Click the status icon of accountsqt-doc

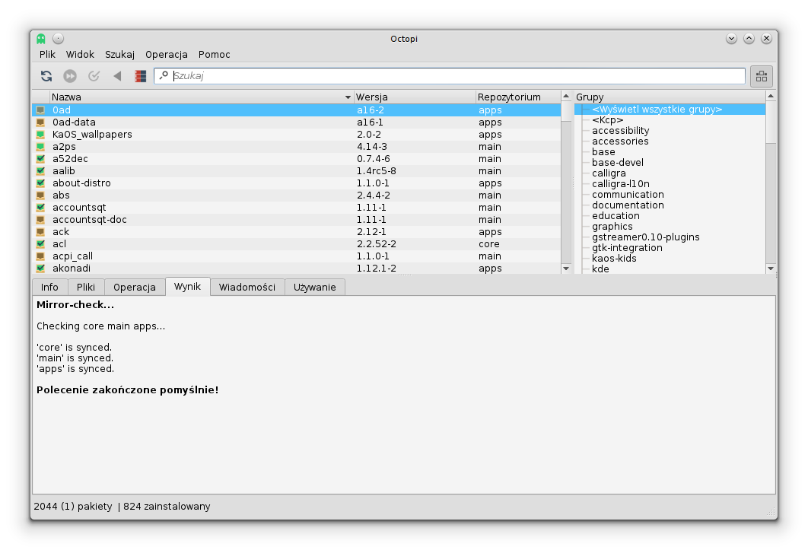point(41,220)
